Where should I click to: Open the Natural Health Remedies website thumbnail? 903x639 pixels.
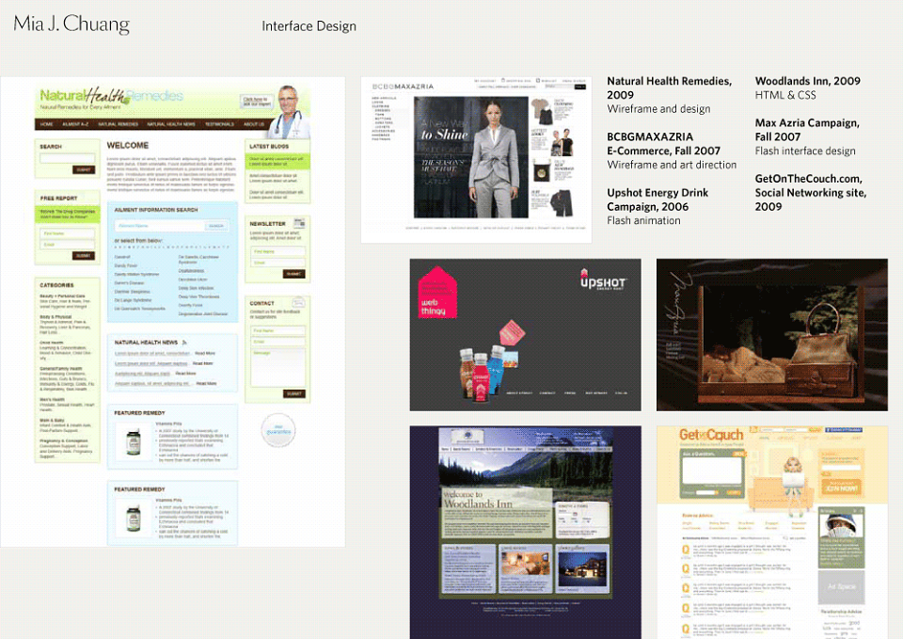[173, 312]
